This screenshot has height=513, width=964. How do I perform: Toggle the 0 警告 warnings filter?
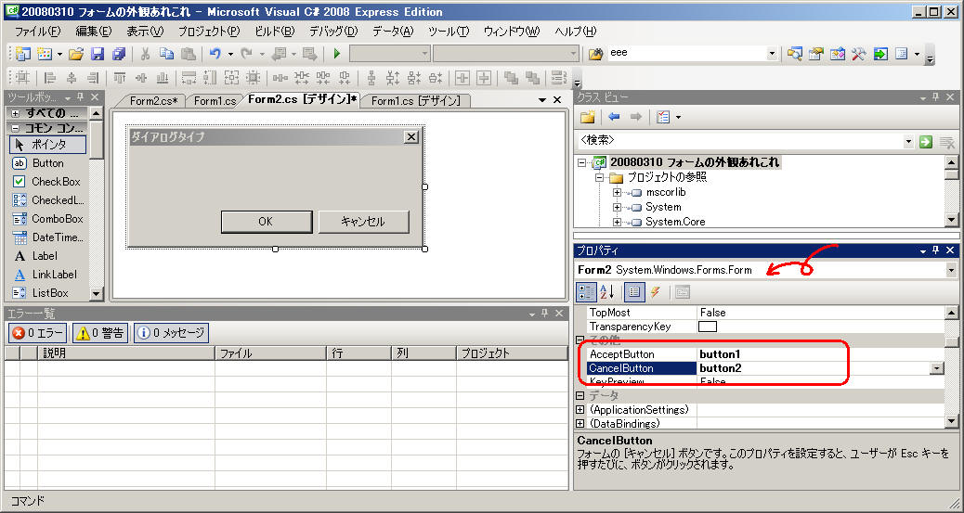tap(100, 333)
